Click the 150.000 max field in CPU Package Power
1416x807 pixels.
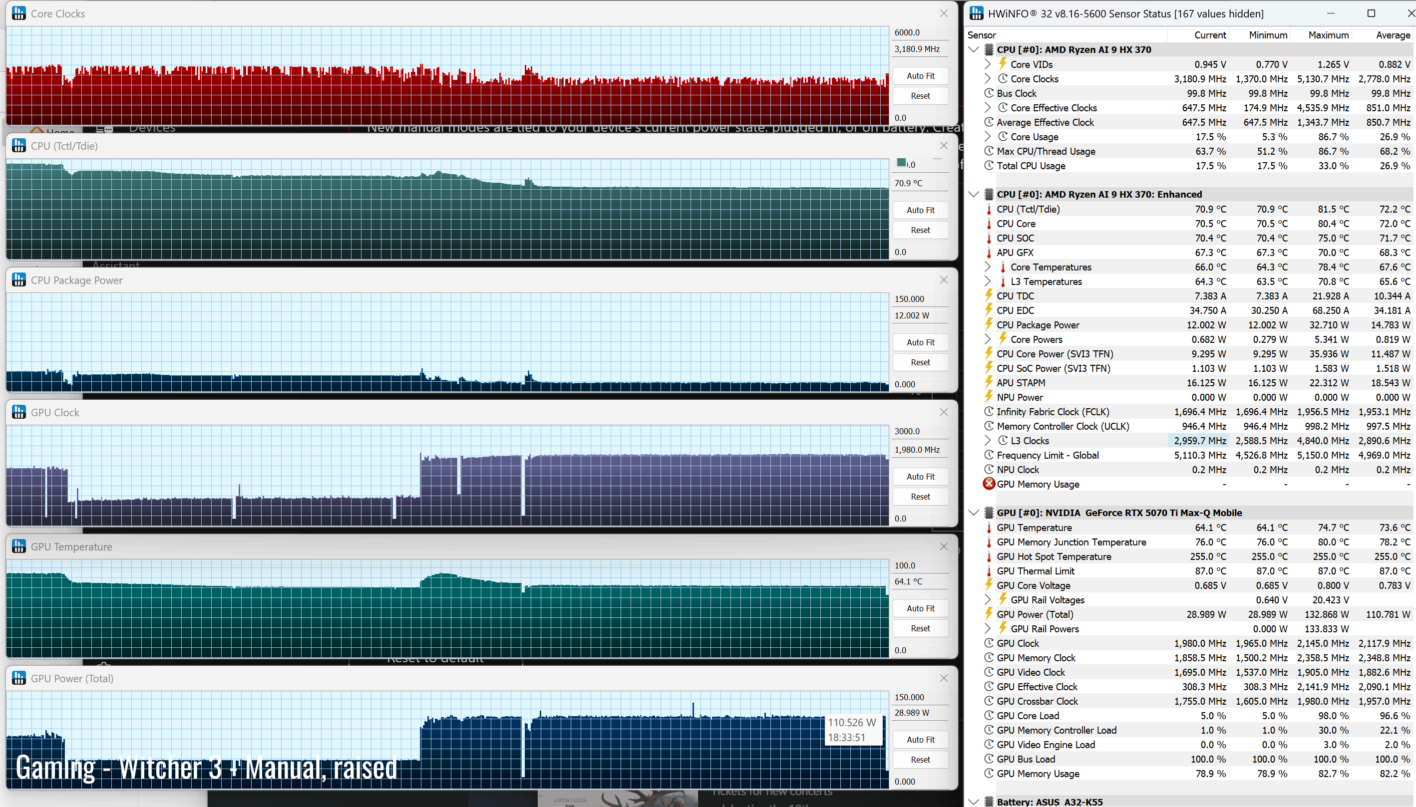click(x=920, y=299)
